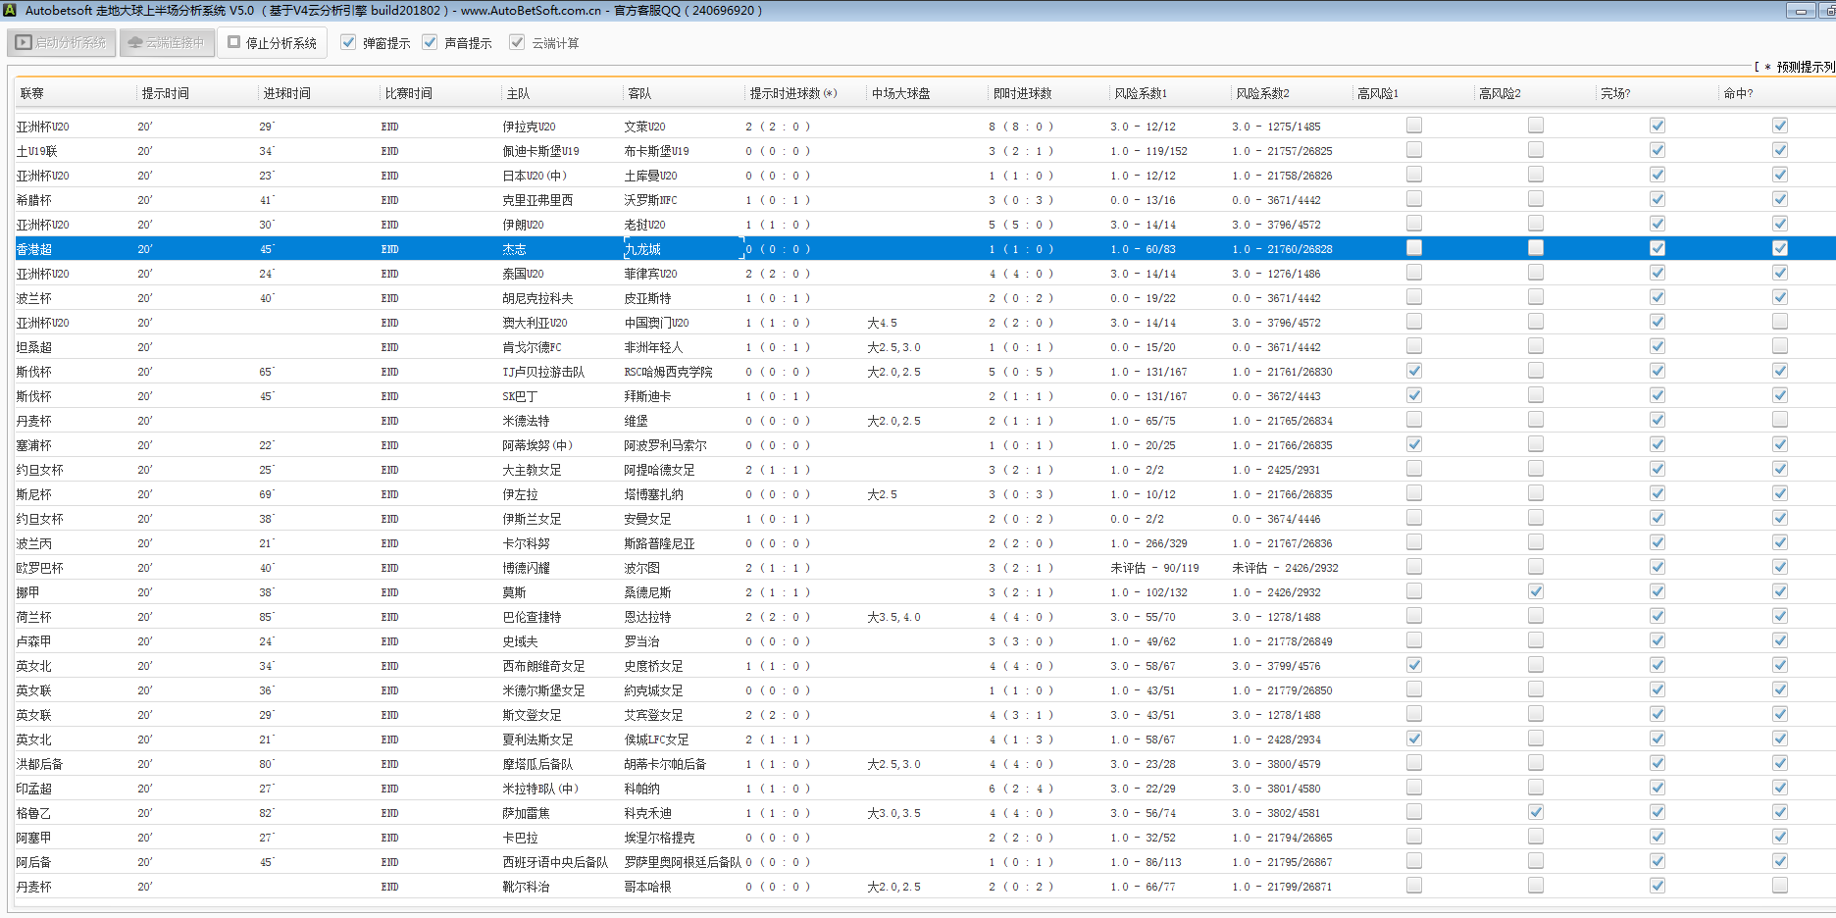Viewport: 1836px width, 918px height.
Task: Check 高风险1 for 伊拉克U20 row
Action: point(1413,126)
